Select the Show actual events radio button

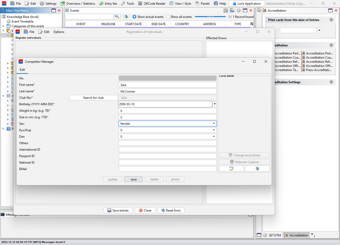pyautogui.click(x=134, y=17)
